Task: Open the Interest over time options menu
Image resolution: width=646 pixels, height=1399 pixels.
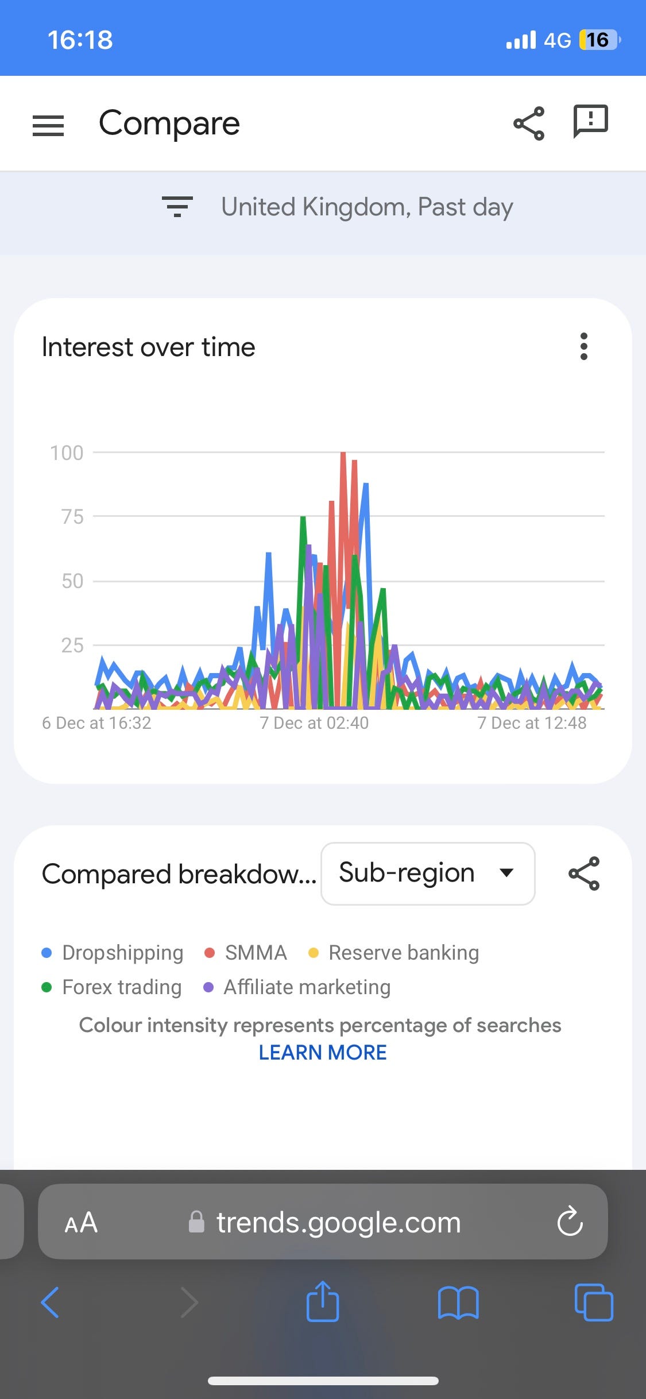Action: 584,347
